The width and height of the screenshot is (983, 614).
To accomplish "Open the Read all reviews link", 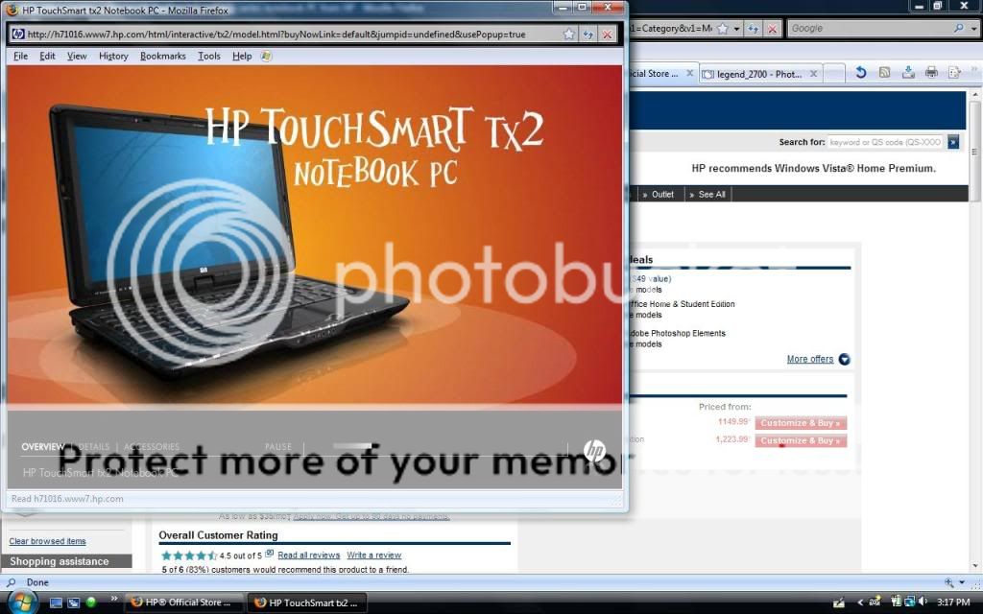I will (308, 555).
